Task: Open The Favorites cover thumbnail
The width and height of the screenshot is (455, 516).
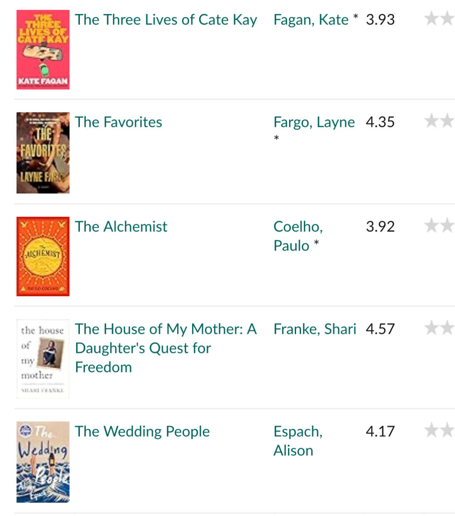Action: pyautogui.click(x=43, y=153)
